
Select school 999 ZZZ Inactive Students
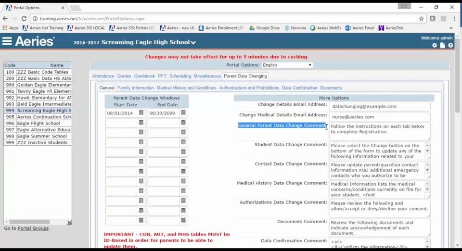[x=38, y=142]
